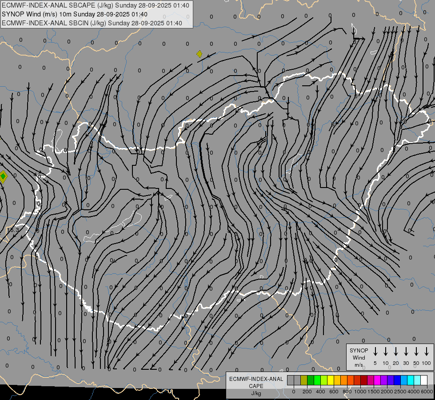This screenshot has height=400, width=435.
Task: Select the wind arrow above 10 in legend
Action: (386, 352)
